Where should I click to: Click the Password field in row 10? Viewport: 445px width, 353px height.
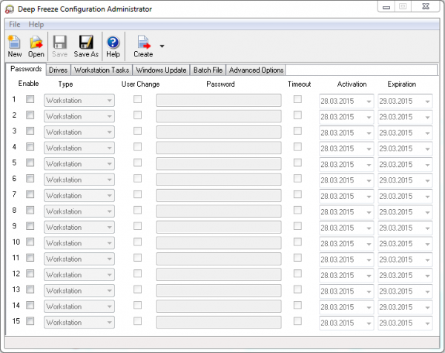click(219, 243)
